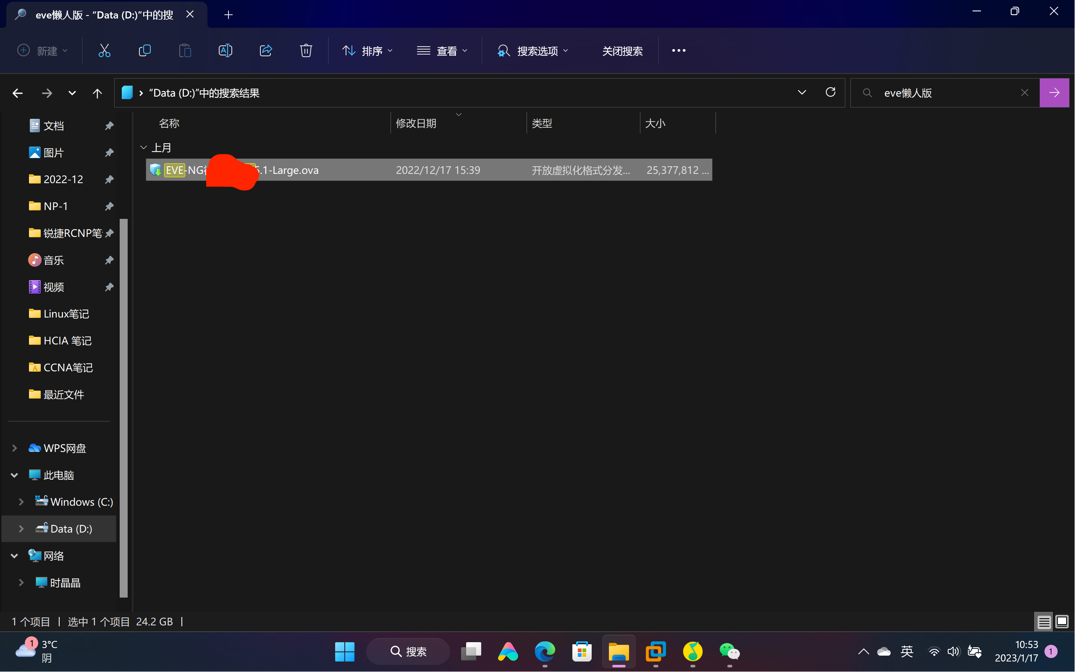Open the 排序 sort dropdown
Viewport: 1075px width, 672px height.
pyautogui.click(x=367, y=51)
